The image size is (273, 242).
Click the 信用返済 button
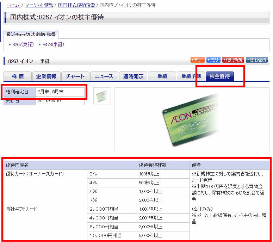257,60
